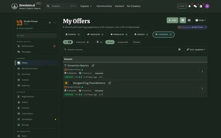Focus the Search courses field
Viewport: 221px width, 138px height.
(122, 50)
